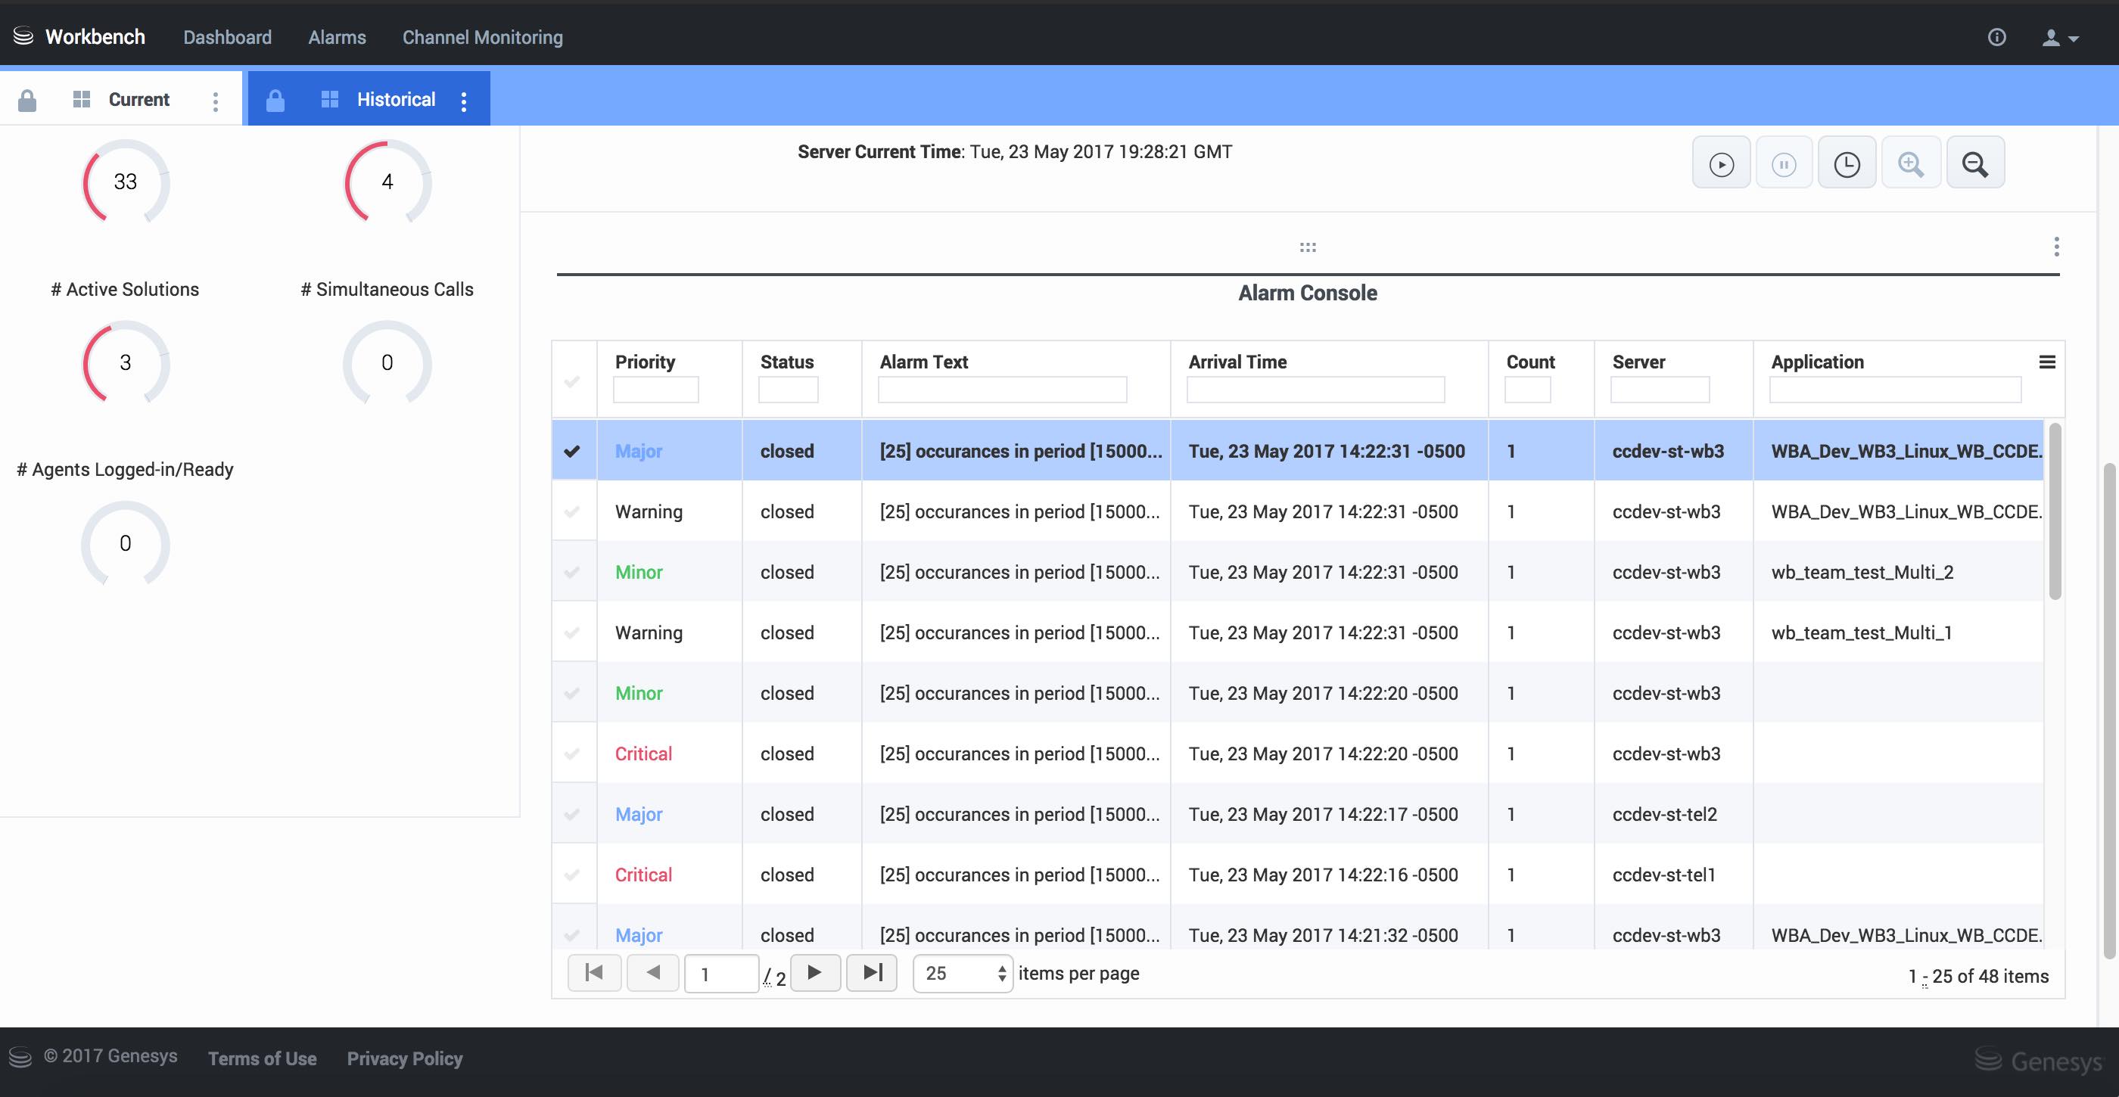This screenshot has width=2119, height=1097.
Task: Go to the next page of alarms
Action: pyautogui.click(x=814, y=973)
